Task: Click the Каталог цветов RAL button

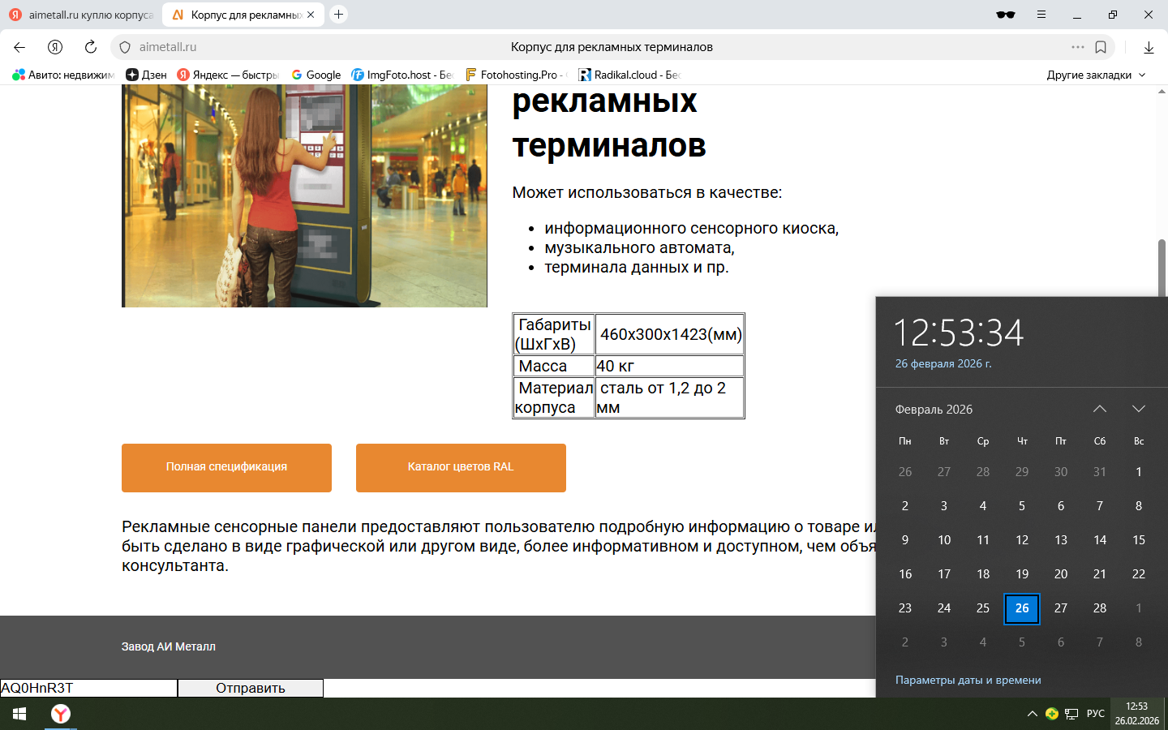Action: coord(461,467)
